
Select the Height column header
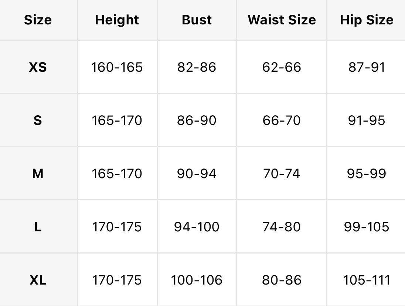coord(117,20)
